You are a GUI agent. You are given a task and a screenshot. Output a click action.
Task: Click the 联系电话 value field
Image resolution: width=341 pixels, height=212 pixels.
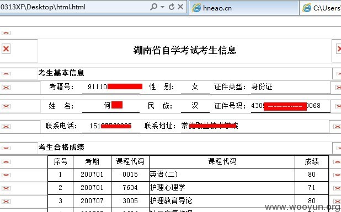pos(111,126)
